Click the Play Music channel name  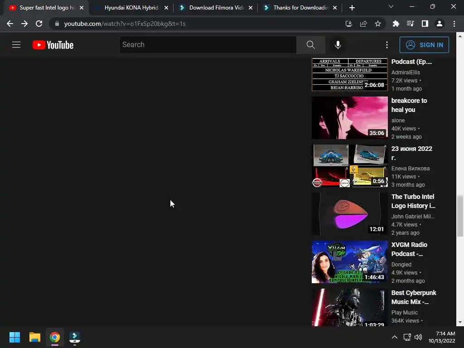(x=405, y=313)
